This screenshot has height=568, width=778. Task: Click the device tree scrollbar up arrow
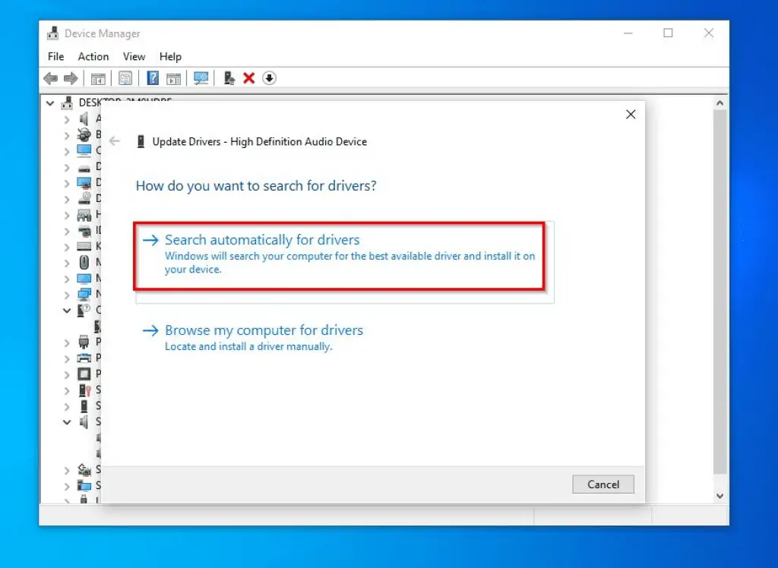(720, 103)
